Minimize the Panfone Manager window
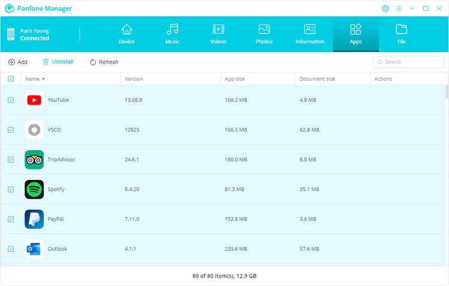This screenshot has height=286, width=449. click(x=412, y=8)
